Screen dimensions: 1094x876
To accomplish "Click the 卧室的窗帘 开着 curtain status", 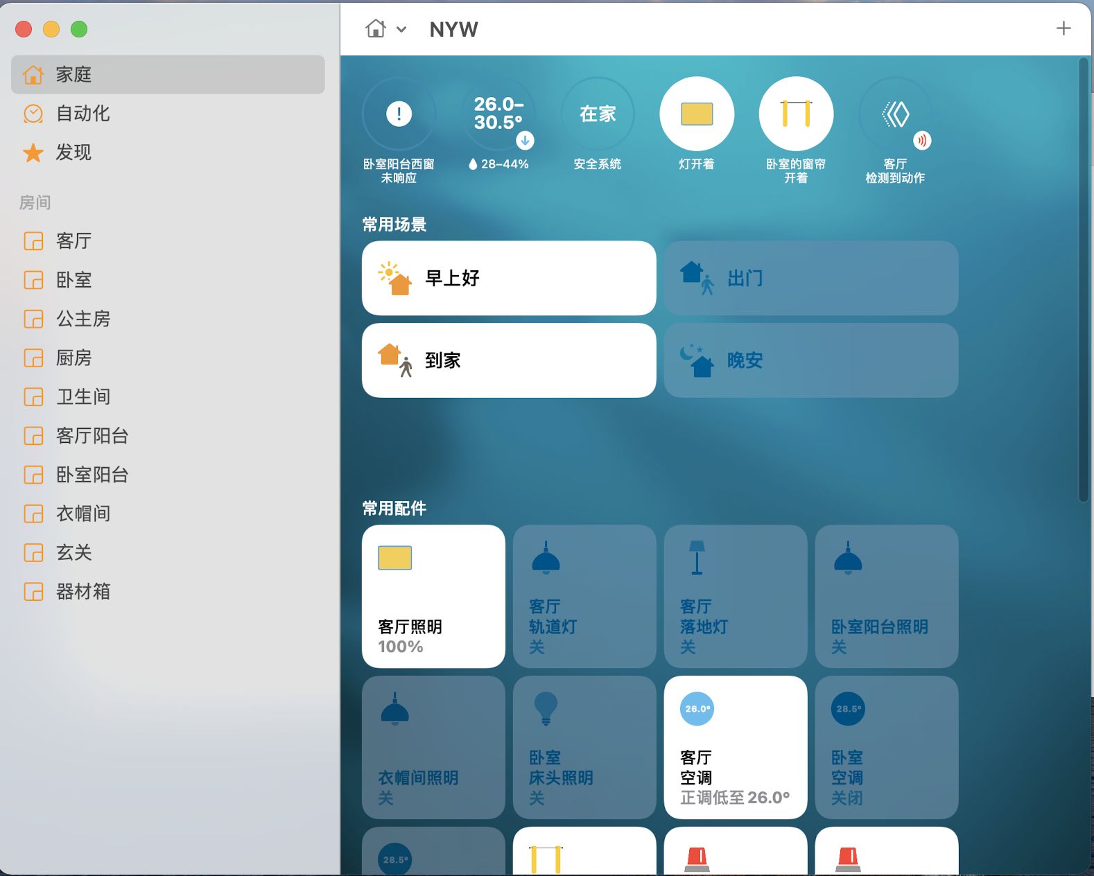I will click(x=796, y=130).
